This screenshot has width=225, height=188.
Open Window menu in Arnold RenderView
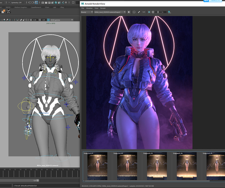point(89,8)
